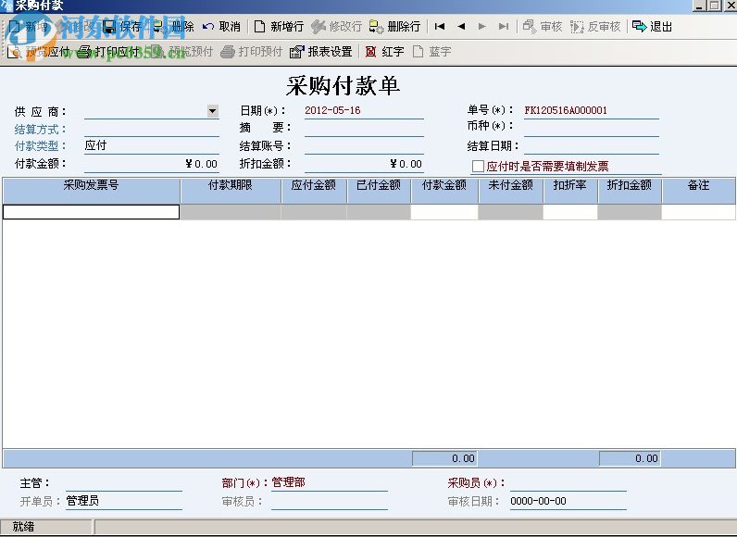The image size is (737, 537).
Task: Click the 修改行 (Edit Row) icon
Action: point(319,26)
